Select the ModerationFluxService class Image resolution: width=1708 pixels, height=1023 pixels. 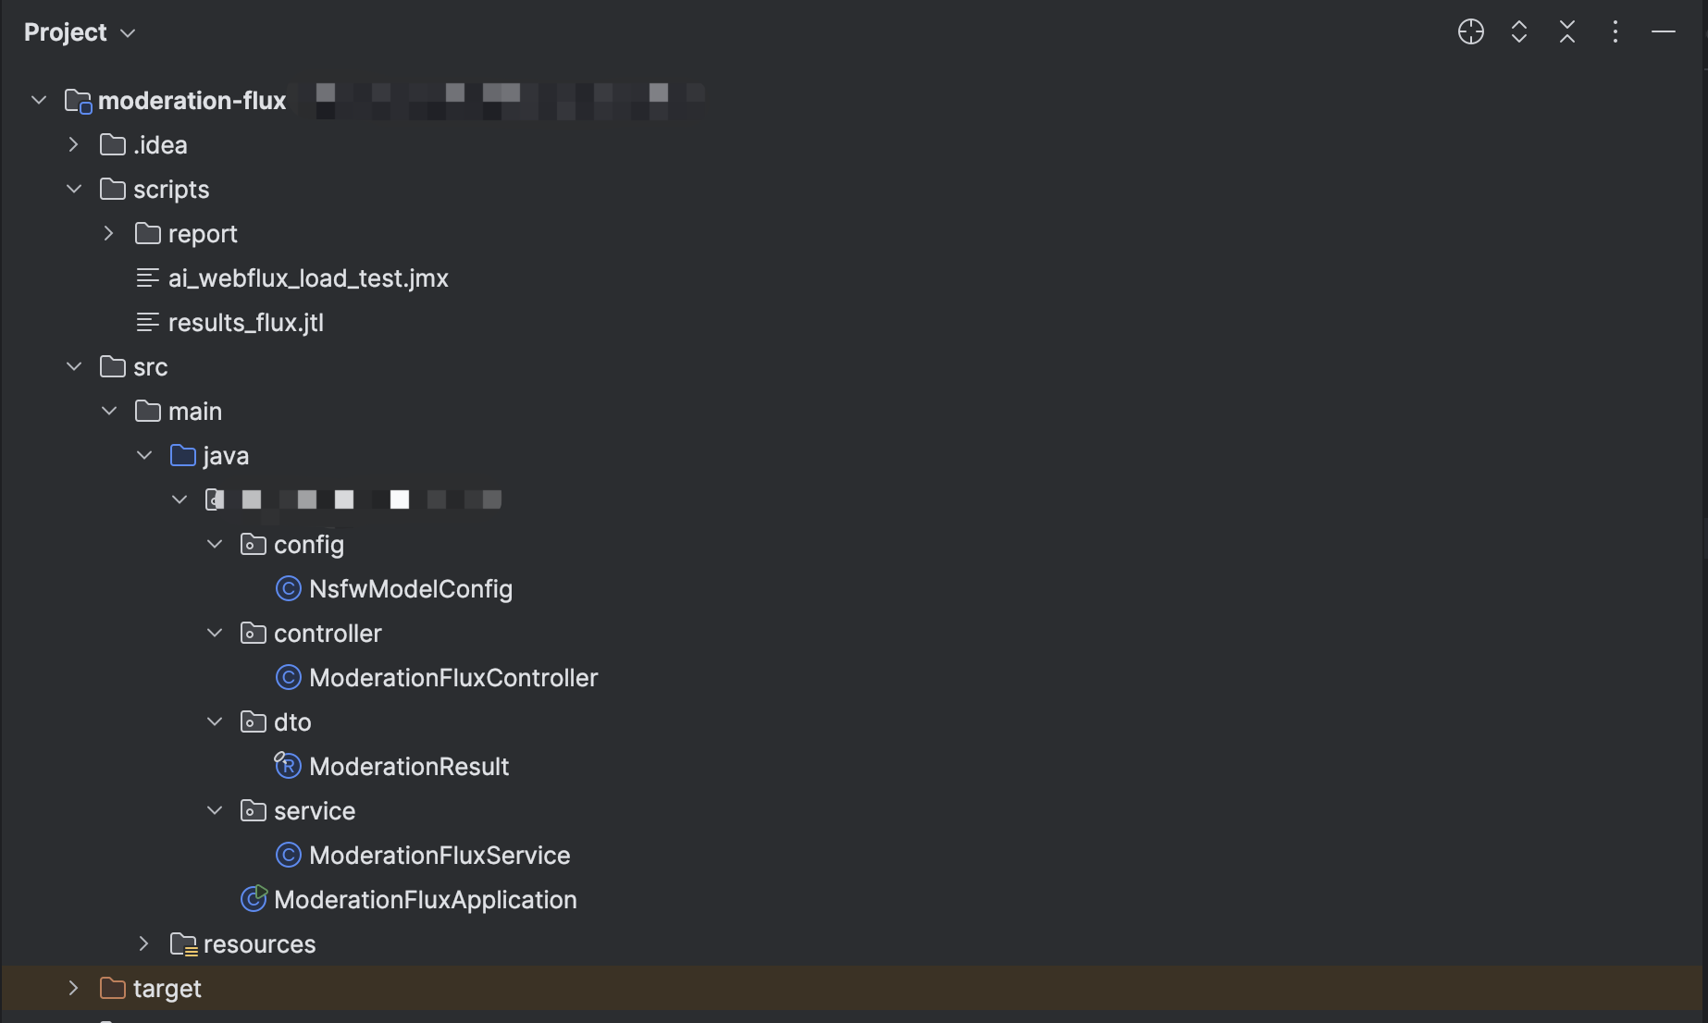[x=439, y=855]
